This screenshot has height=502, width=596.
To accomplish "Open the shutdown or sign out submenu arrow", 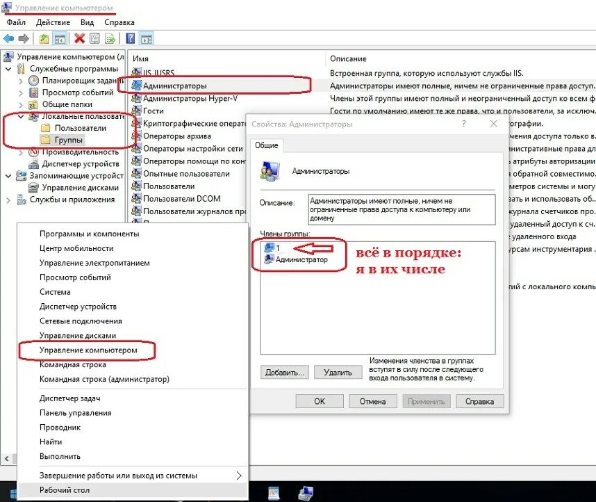I will click(x=239, y=476).
